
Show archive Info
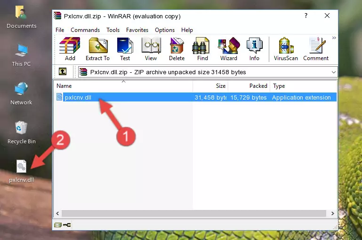(x=254, y=49)
